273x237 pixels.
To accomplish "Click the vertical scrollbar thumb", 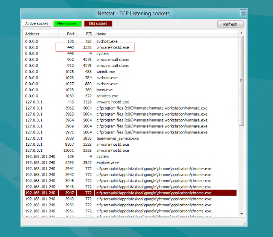I will [241, 80].
